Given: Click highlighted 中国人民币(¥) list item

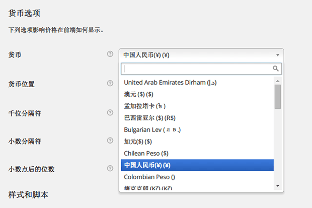Looking at the screenshot, I should tap(197, 165).
